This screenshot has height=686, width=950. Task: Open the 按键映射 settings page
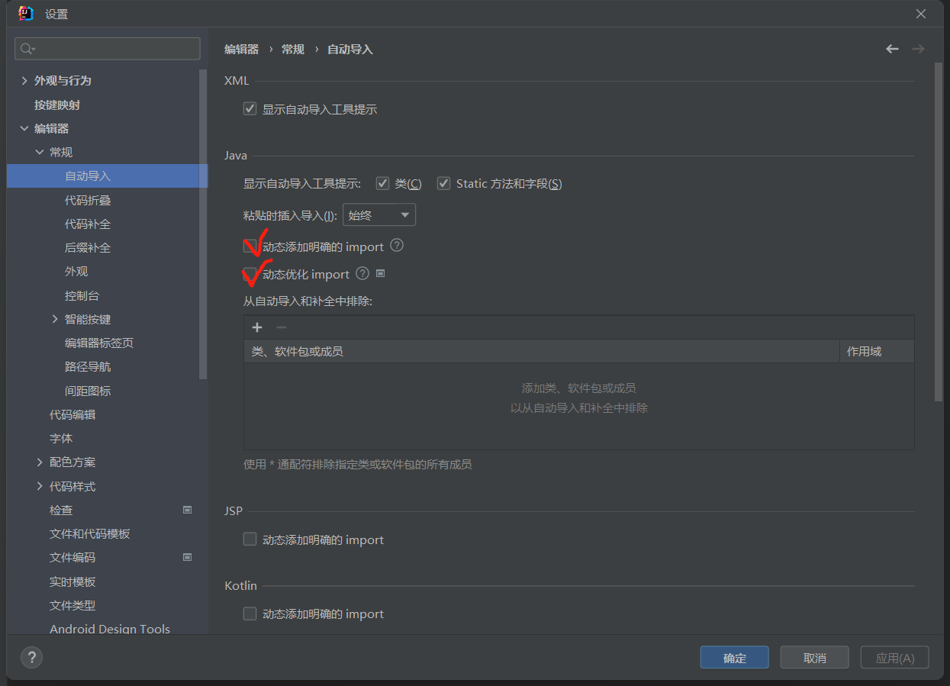click(x=57, y=105)
